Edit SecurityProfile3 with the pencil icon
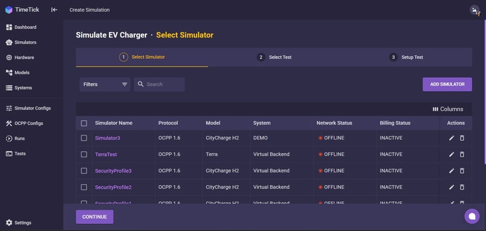 [x=451, y=171]
